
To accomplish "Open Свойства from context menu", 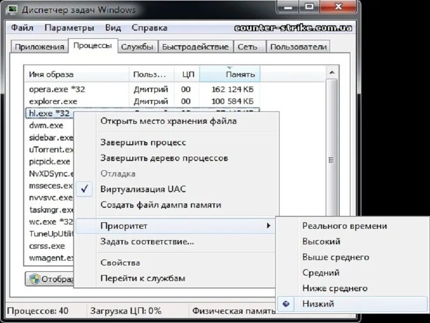I will point(120,263).
